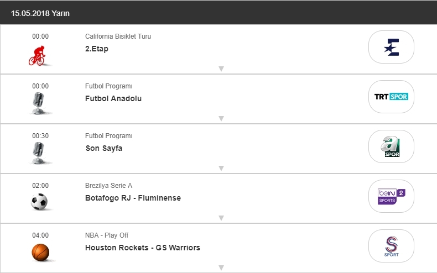
Task: Expand the 2.Etap cycling row details
Action: 221,69
